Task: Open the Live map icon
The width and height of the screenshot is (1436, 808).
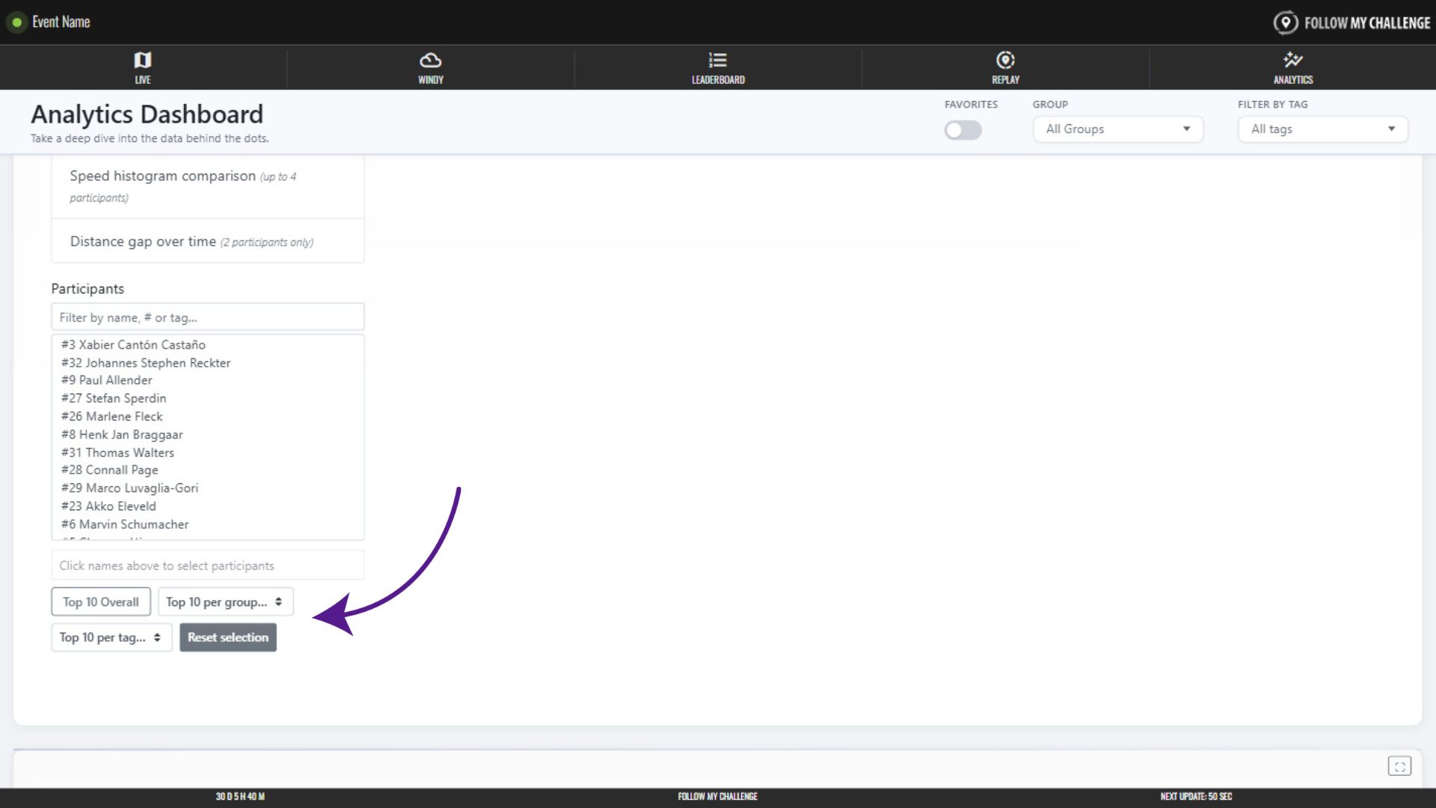Action: tap(142, 60)
